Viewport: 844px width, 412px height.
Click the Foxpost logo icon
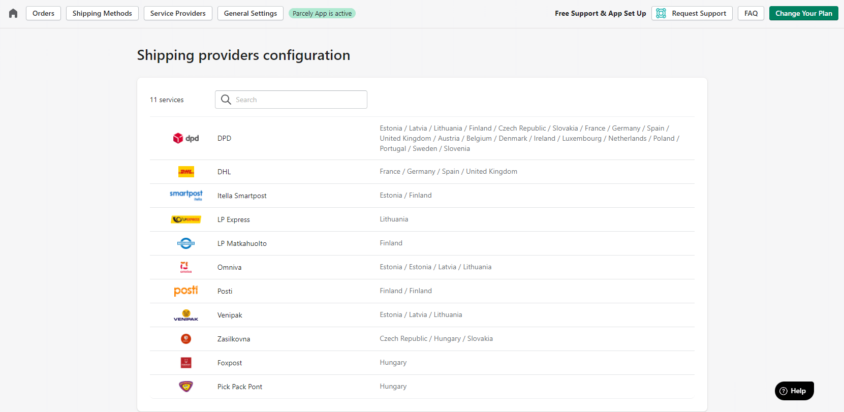186,363
